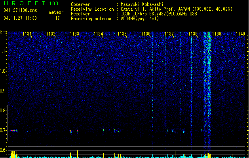Click the timestamp 04.11.27 11:30
249x158 pixels.
tap(20, 18)
